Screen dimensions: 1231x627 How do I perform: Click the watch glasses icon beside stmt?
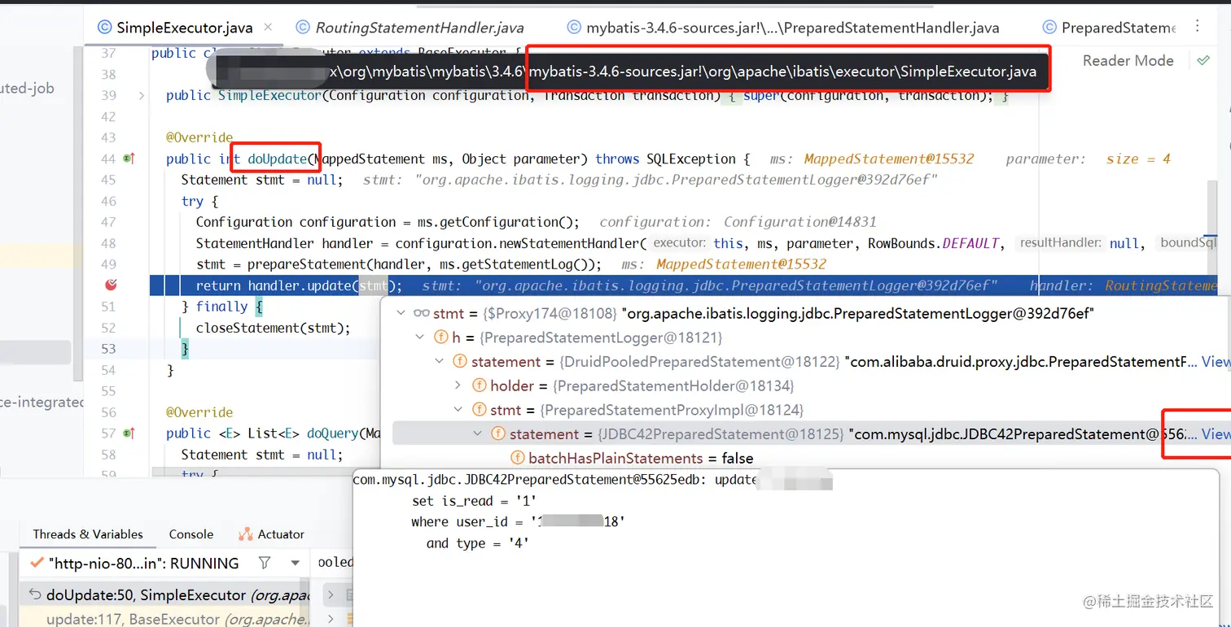click(x=421, y=313)
